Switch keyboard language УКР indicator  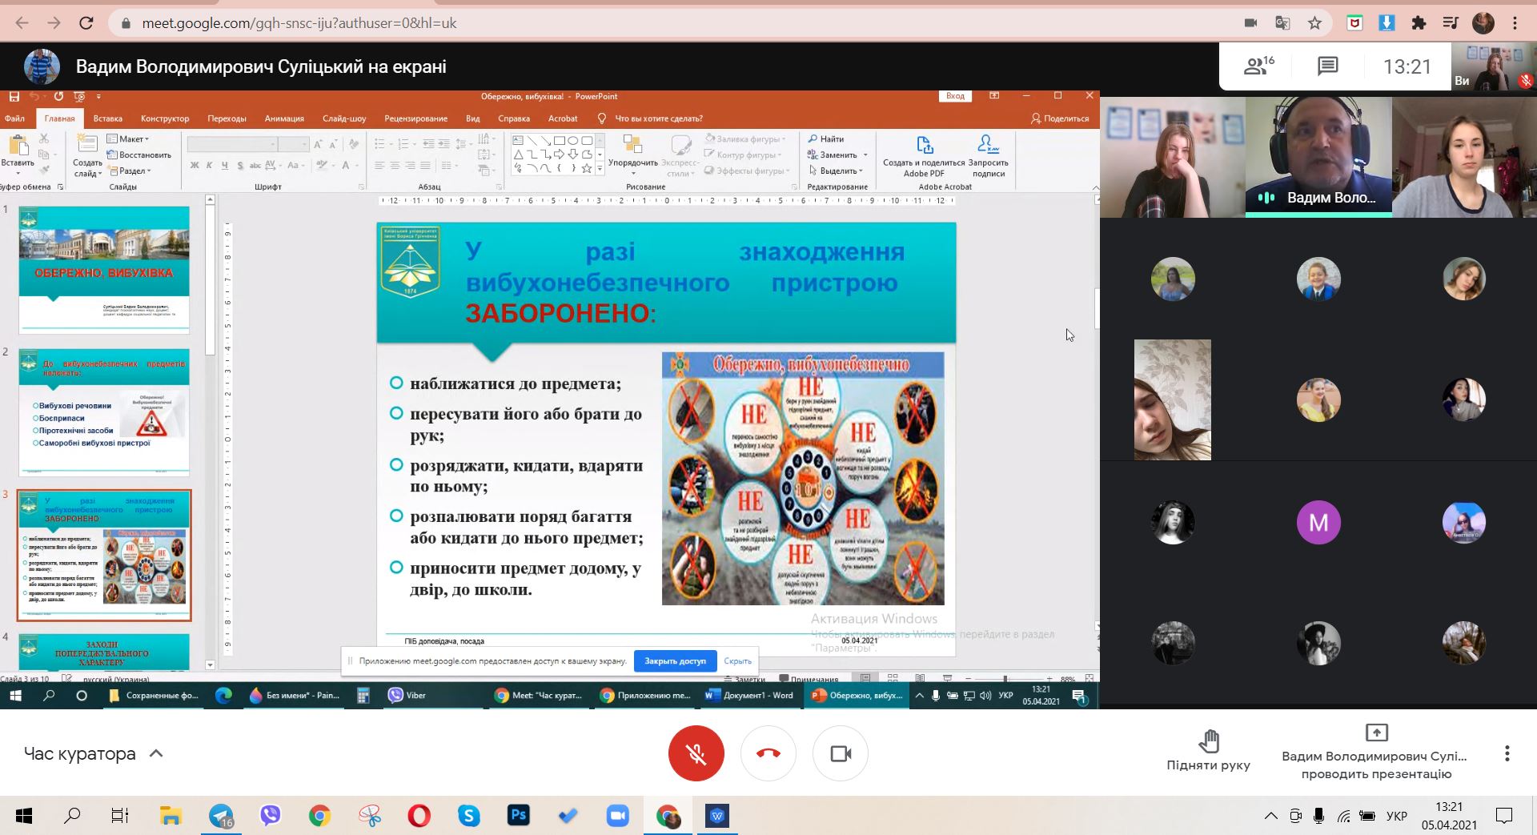tap(1396, 816)
